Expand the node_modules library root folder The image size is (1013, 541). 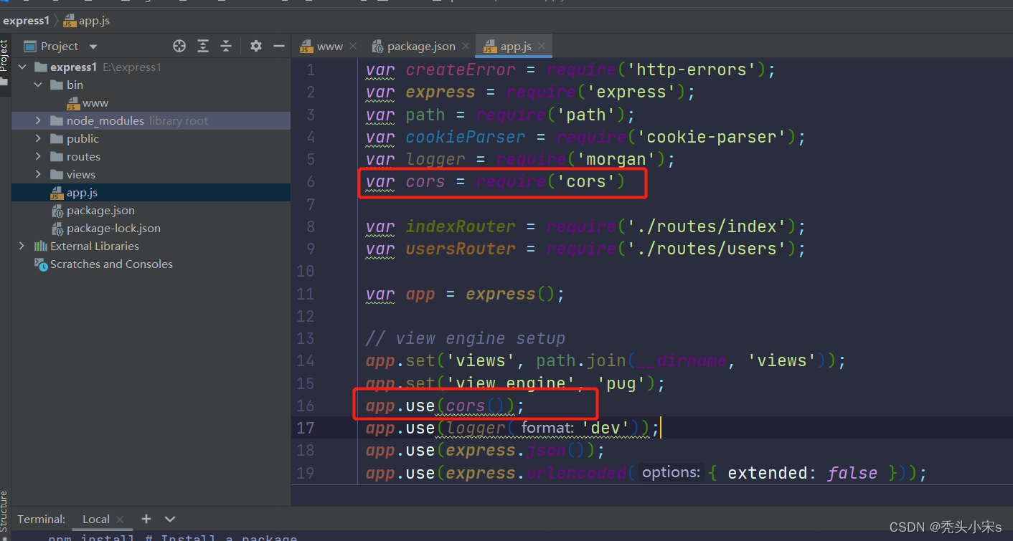(x=37, y=120)
